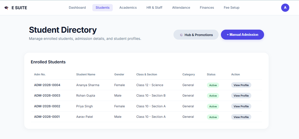Click the Adm No. column header
The image size is (299, 139).
point(40,74)
